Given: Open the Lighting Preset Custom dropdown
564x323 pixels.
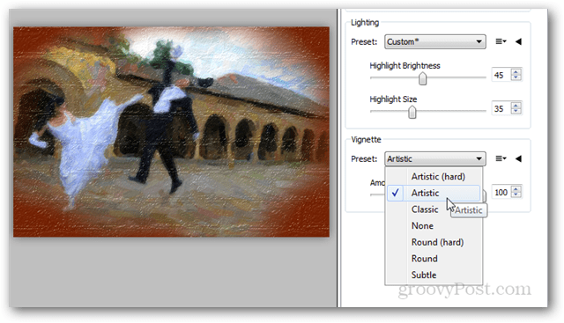Looking at the screenshot, I should (434, 41).
